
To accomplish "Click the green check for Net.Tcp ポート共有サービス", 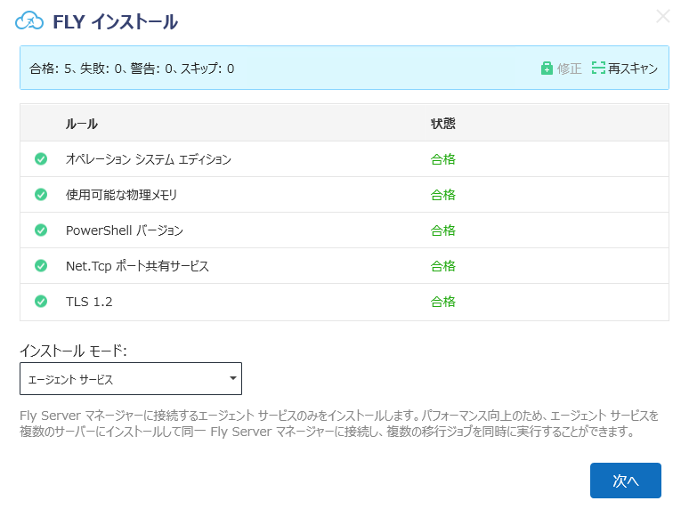I will tap(41, 266).
